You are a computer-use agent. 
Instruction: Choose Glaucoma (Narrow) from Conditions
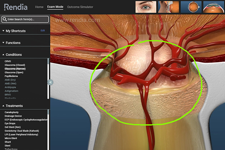coord(15,68)
